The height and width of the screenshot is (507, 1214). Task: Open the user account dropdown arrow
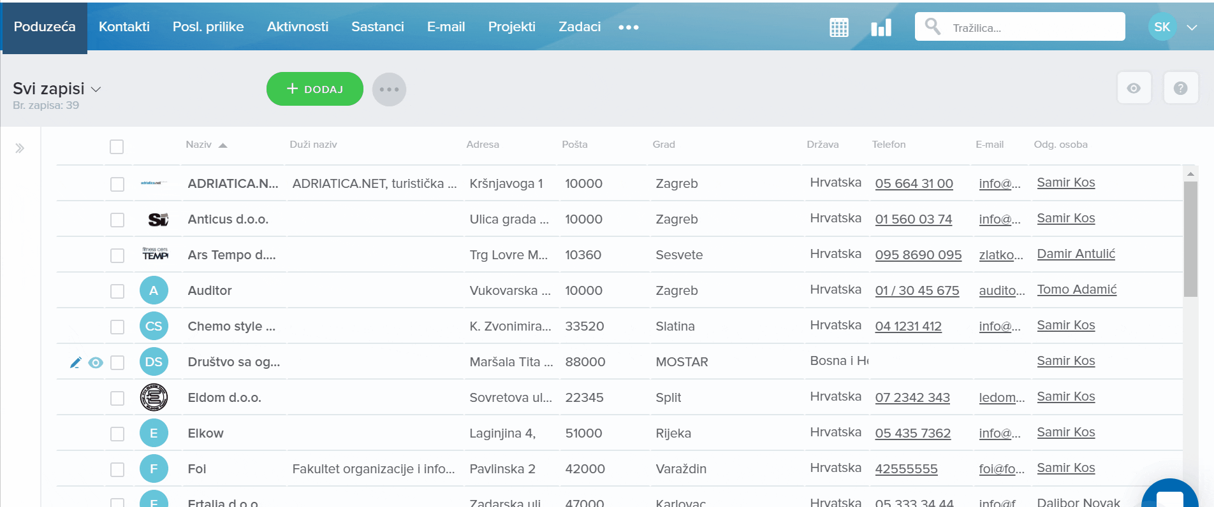point(1192,27)
